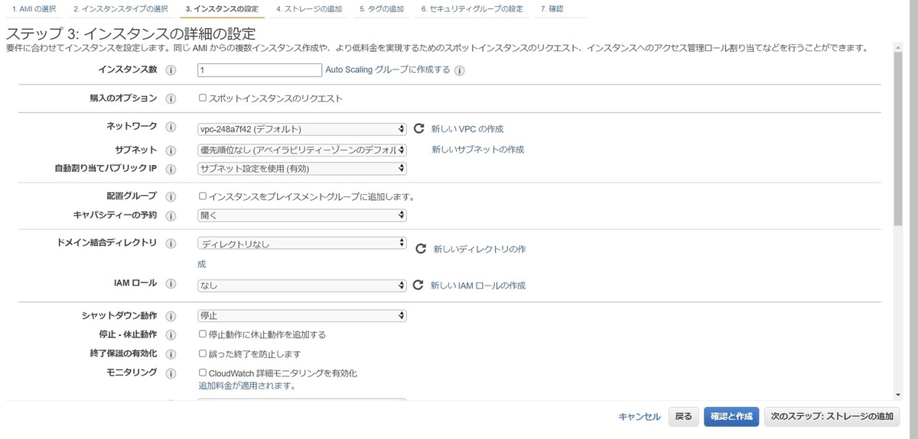918x439 pixels.
Task: Open info icon for インスタンス数
Action: [x=171, y=69]
